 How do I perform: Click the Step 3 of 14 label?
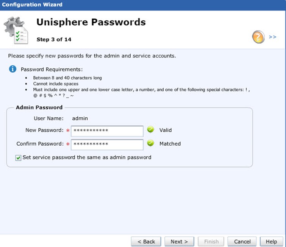[x=54, y=39]
